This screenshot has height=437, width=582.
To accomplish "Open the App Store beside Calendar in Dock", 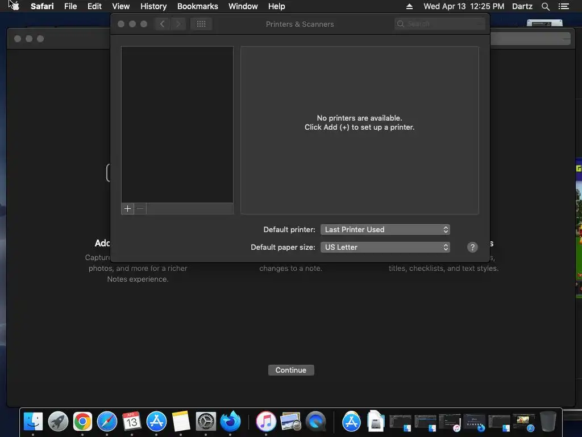I will [156, 422].
